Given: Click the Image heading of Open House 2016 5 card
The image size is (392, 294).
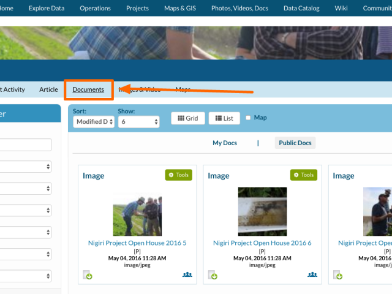Looking at the screenshot, I should [94, 176].
